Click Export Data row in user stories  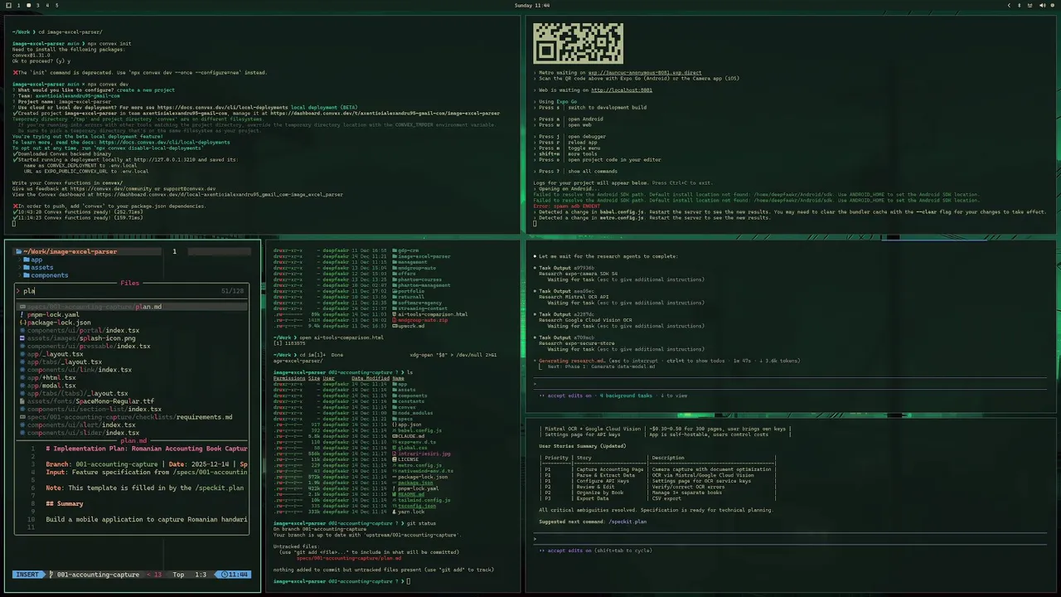658,498
